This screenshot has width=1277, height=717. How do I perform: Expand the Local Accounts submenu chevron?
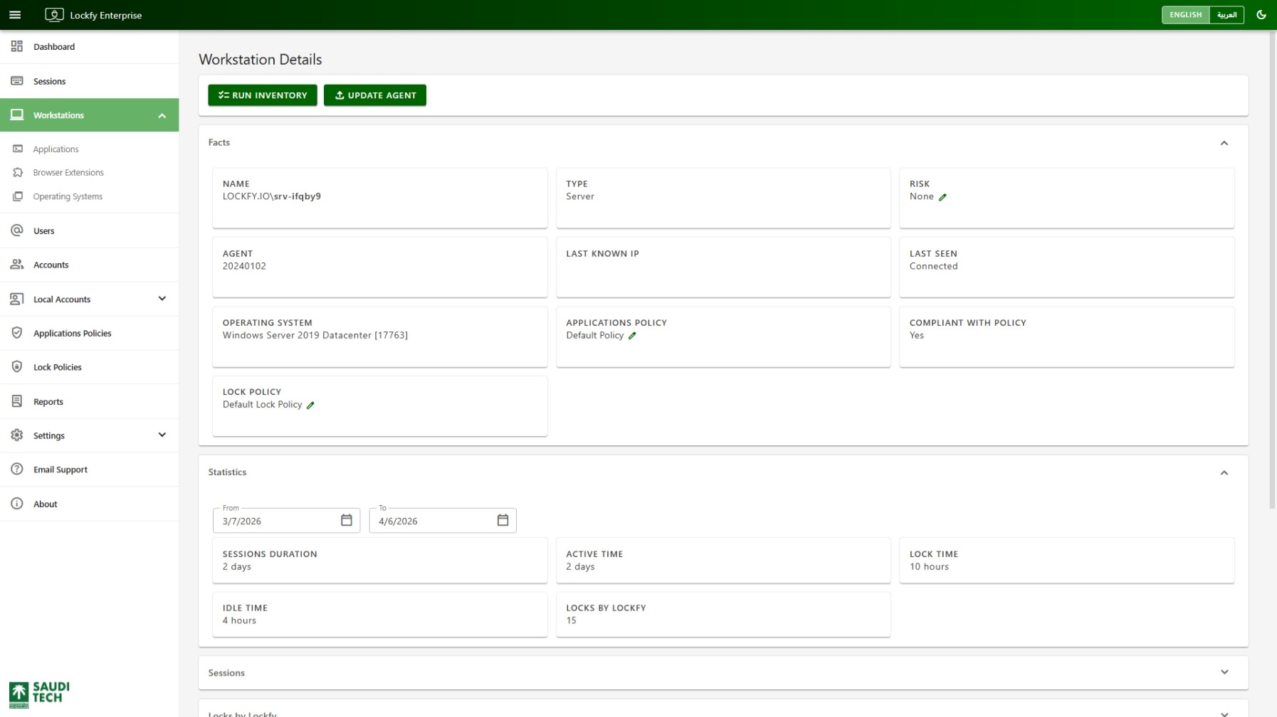162,299
